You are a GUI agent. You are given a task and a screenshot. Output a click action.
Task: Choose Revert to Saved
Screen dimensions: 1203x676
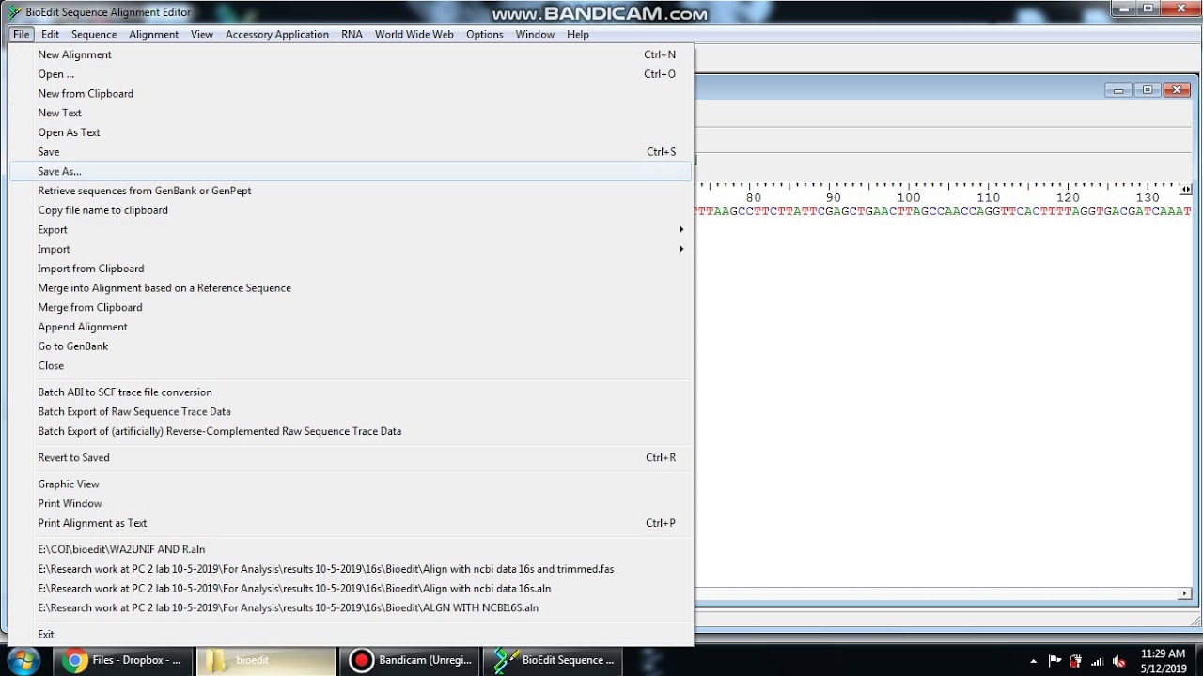click(351, 458)
